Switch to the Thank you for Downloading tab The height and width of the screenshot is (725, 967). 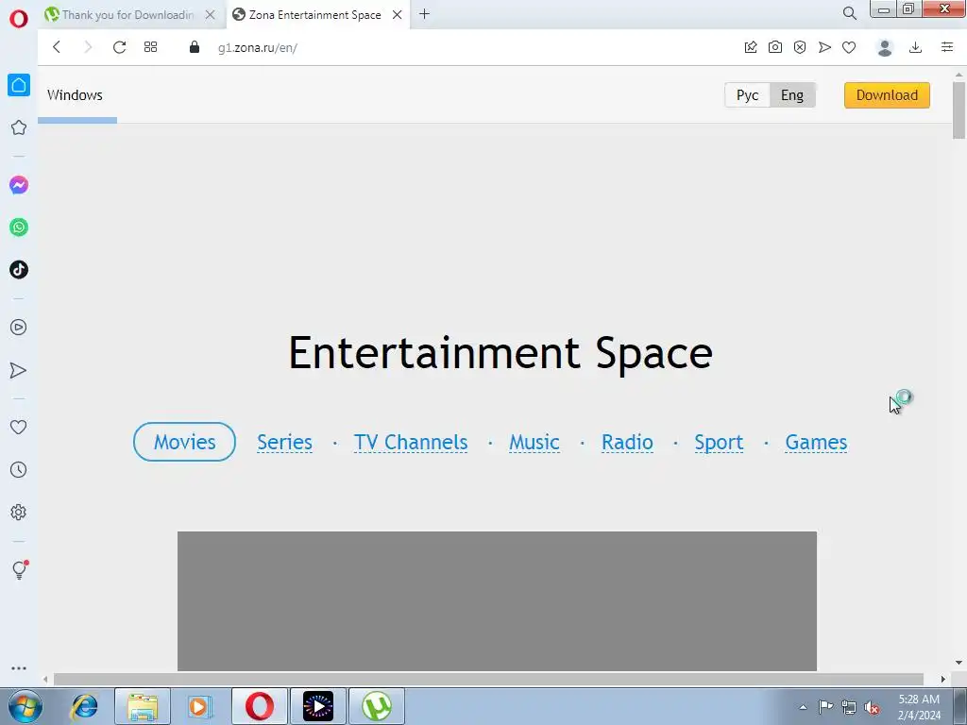[127, 15]
